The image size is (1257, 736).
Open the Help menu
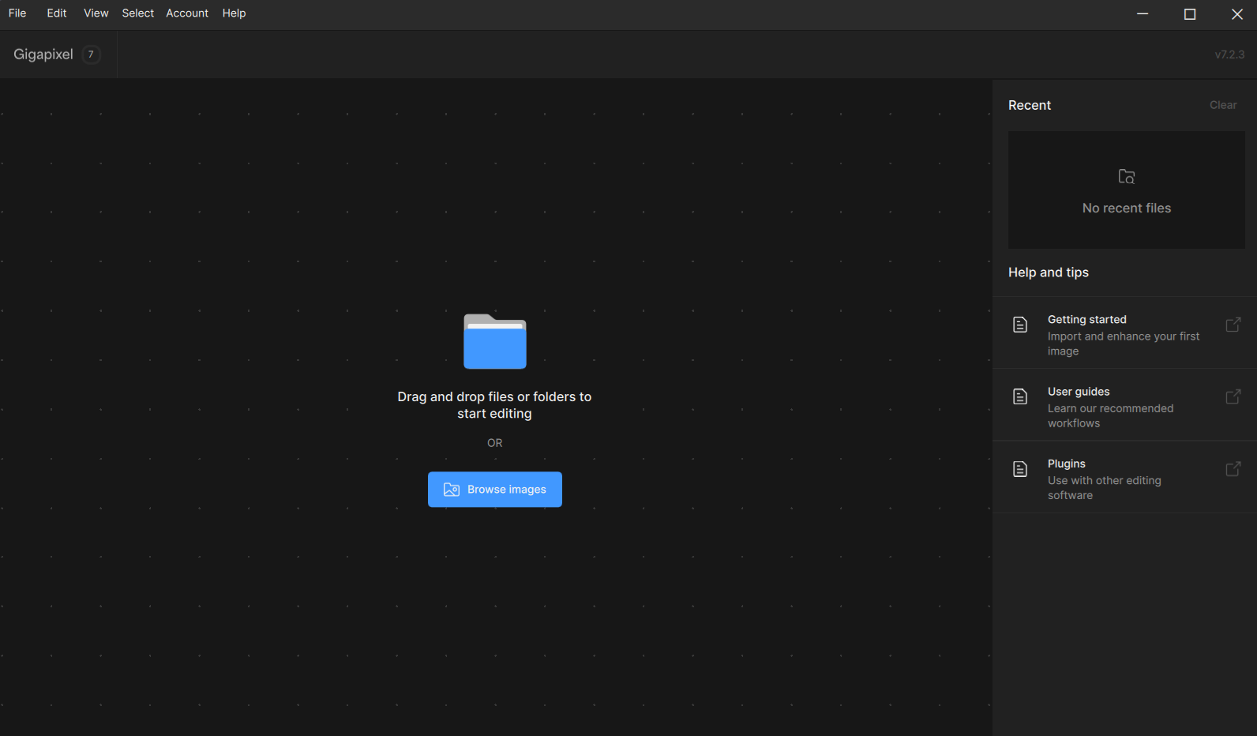click(234, 13)
